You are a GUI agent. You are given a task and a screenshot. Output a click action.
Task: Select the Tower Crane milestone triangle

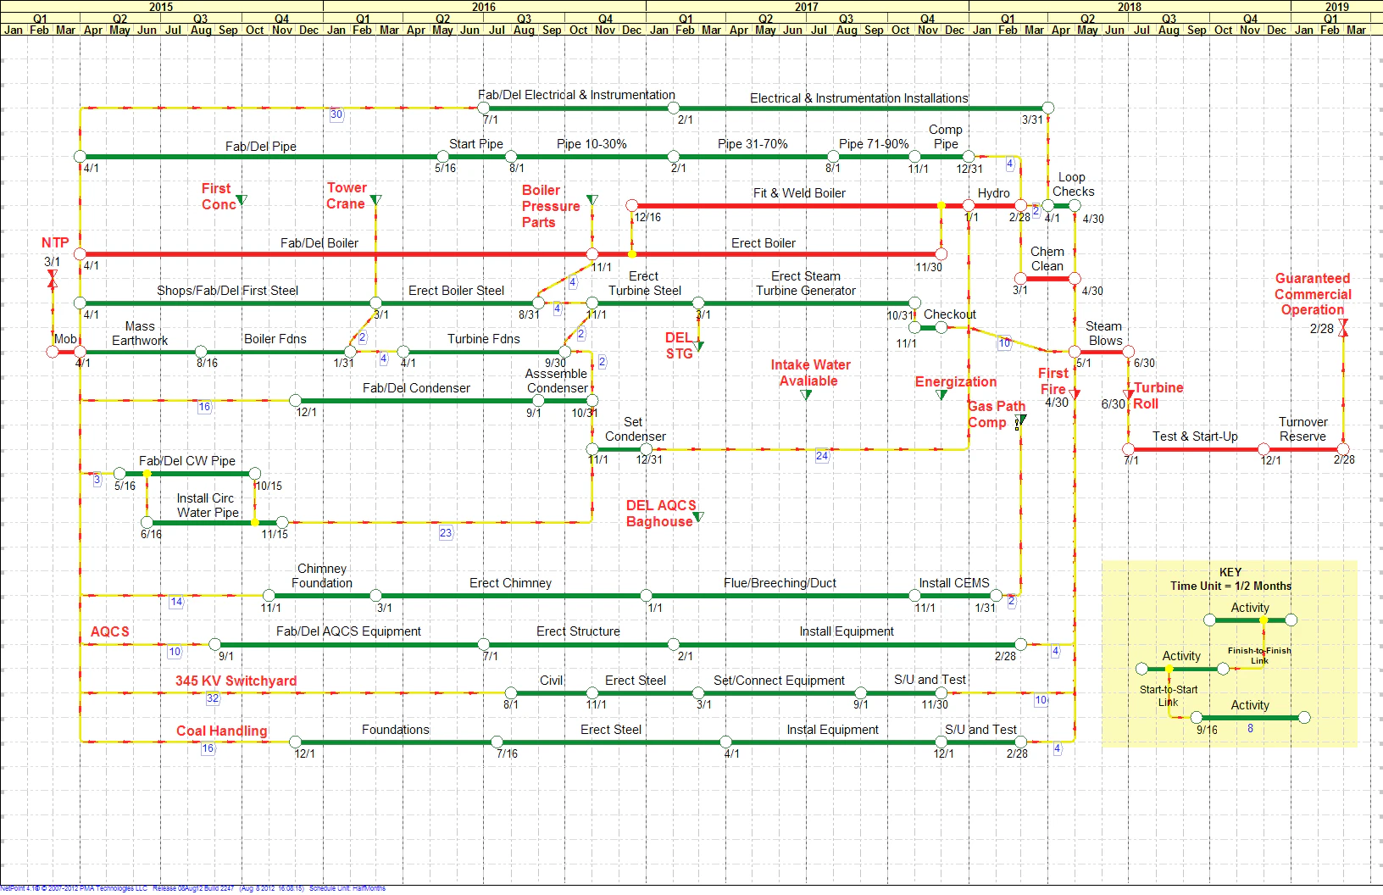(x=375, y=201)
